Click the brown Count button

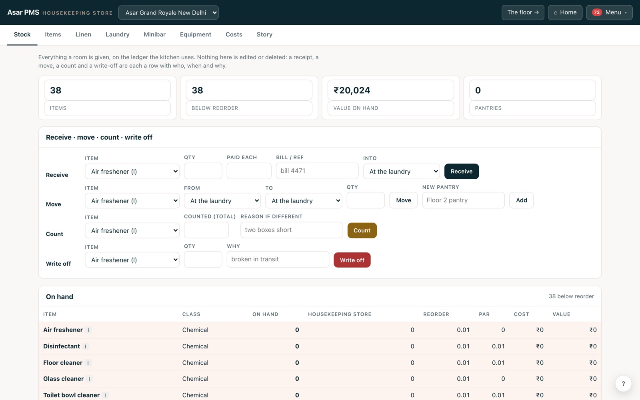coord(362,230)
